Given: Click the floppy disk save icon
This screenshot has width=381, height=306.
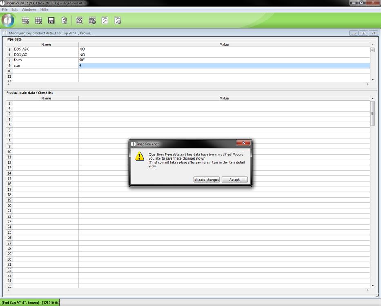Looking at the screenshot, I should (x=51, y=20).
